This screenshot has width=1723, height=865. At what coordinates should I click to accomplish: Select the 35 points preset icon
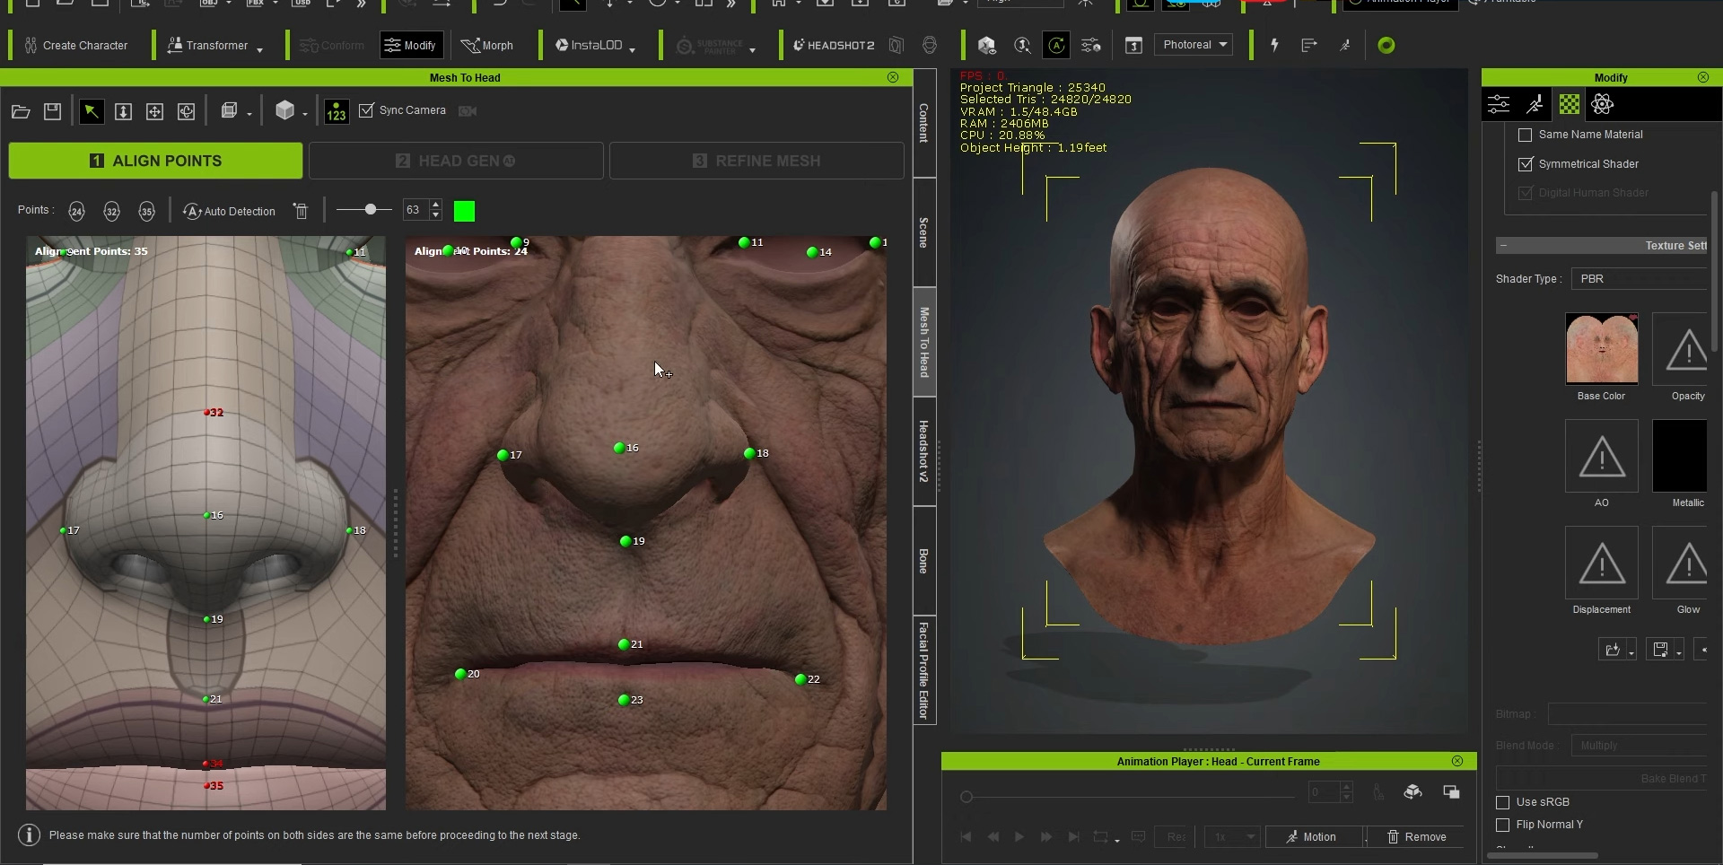tap(146, 211)
